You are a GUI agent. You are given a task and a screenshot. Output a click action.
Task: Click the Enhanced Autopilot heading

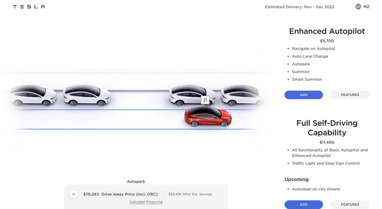pyautogui.click(x=327, y=31)
